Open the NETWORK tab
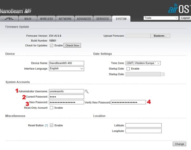This screenshot has height=150, width=191. [65, 19]
